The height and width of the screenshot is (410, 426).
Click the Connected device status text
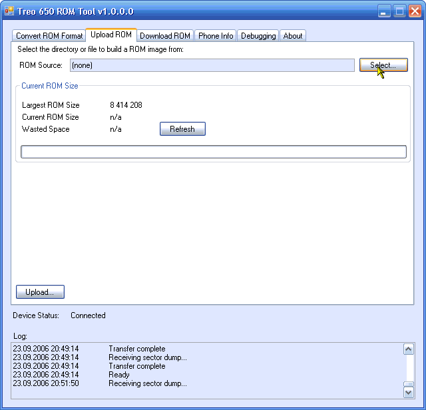(88, 315)
